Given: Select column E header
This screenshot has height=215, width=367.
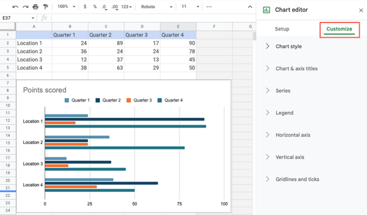Looking at the screenshot, I should click(178, 27).
